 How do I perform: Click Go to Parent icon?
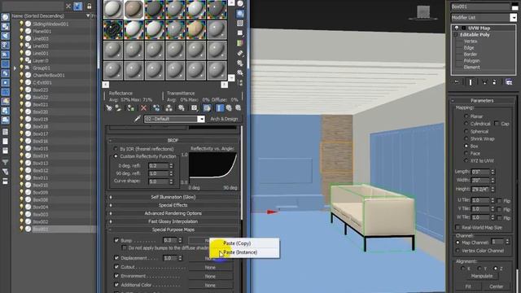(x=229, y=108)
